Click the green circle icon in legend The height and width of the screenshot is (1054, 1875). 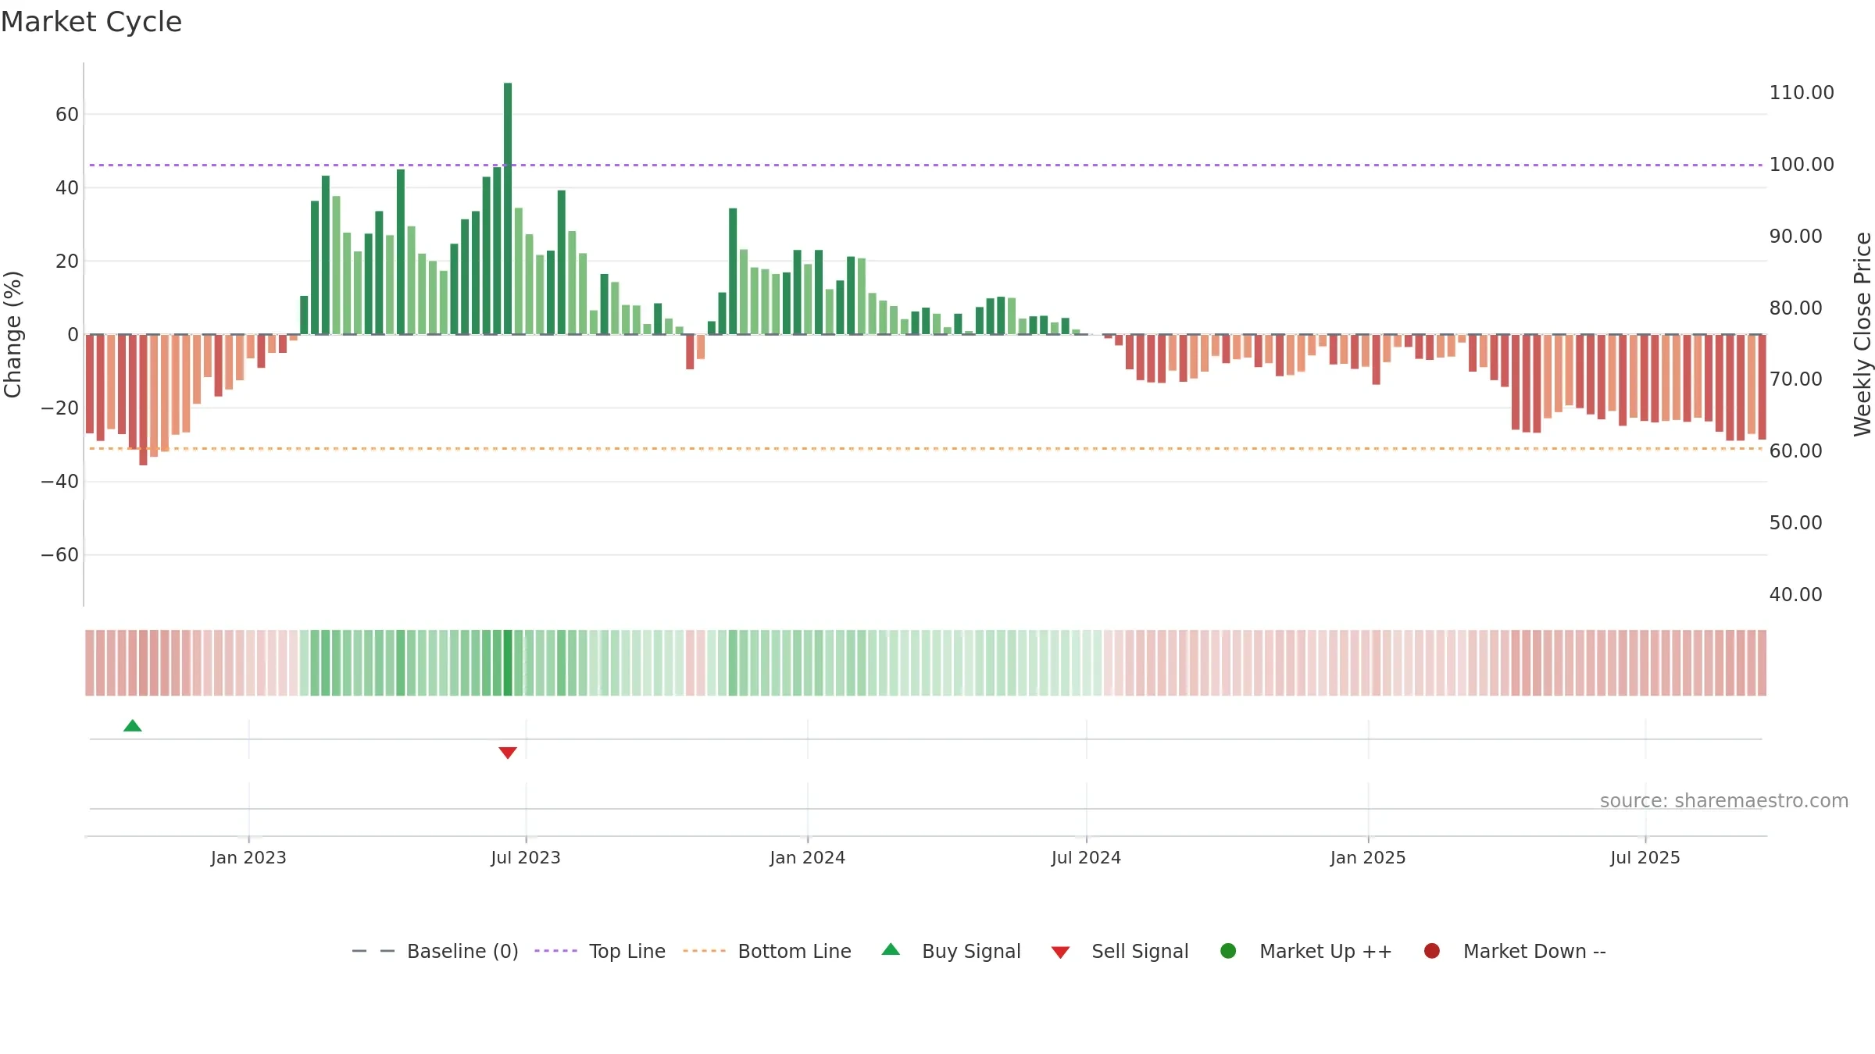pos(1228,951)
